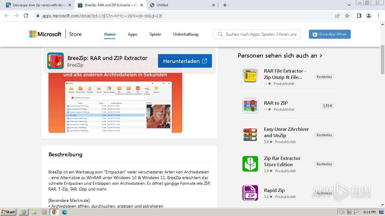Switch to the Descargar Awe Zip tab
Image resolution: width=385 pixels, height=216 pixels.
click(39, 5)
